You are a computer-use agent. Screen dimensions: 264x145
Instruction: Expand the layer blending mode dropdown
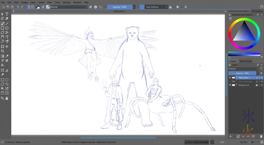(244, 69)
